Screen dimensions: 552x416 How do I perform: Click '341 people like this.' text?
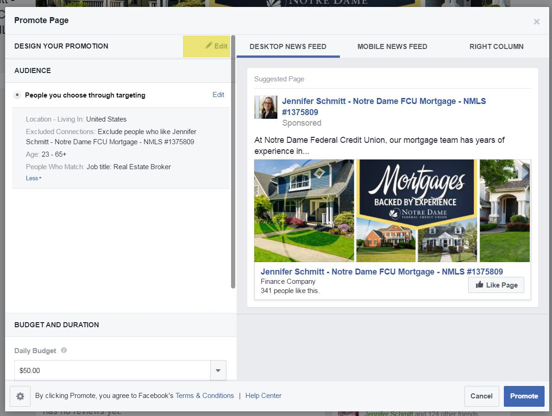[290, 291]
